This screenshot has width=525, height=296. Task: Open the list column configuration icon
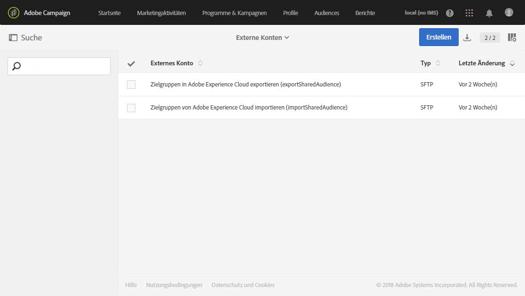tap(512, 38)
